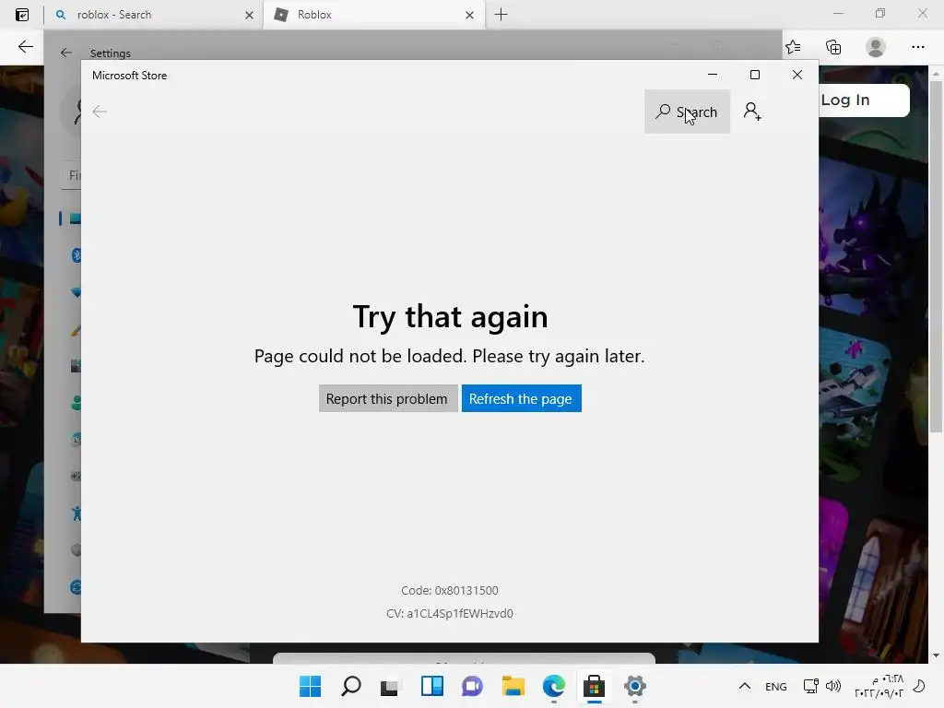Minimize the Microsoft Store window

click(x=713, y=75)
